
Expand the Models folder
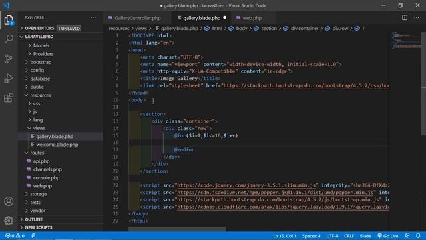tap(41, 45)
